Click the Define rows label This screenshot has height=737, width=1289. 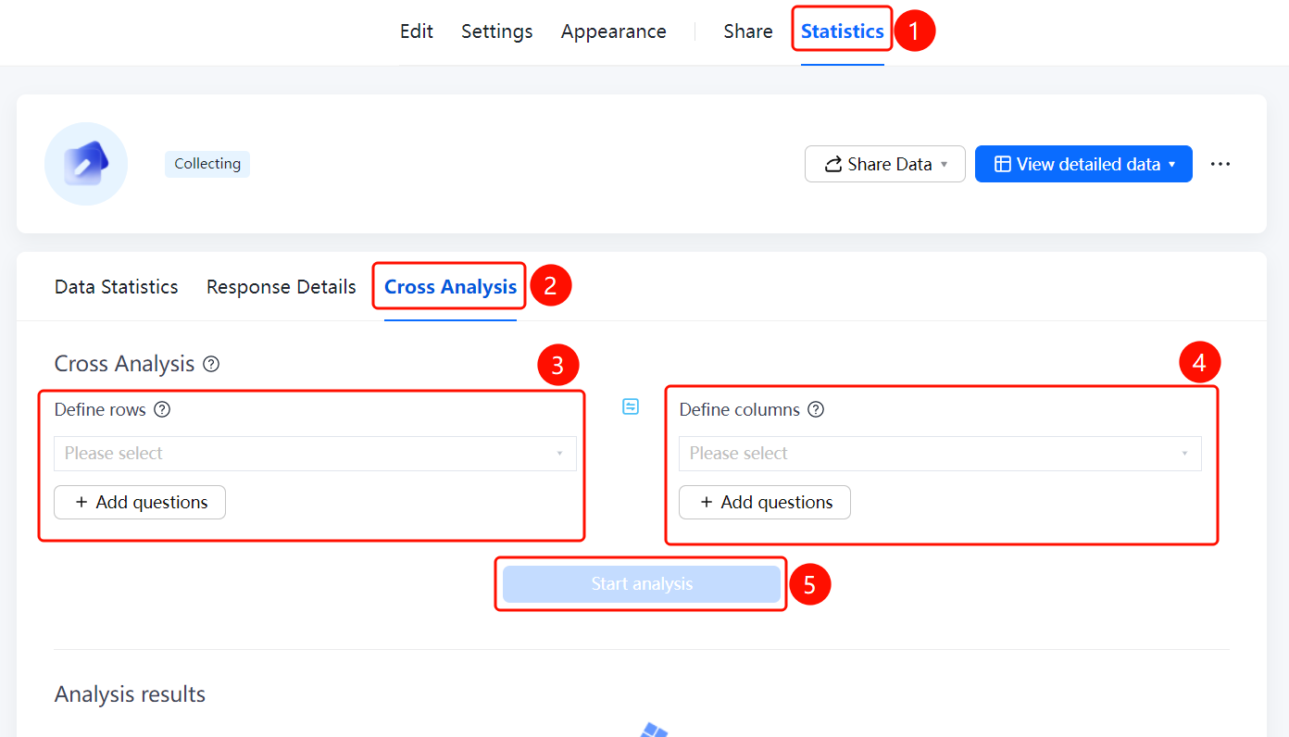click(x=100, y=409)
